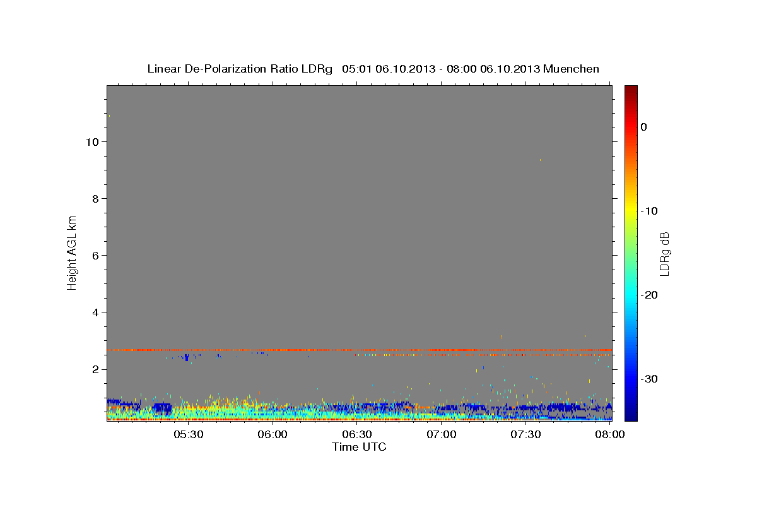Click the height tick label 2
Image resolution: width=757 pixels, height=505 pixels.
tap(94, 369)
